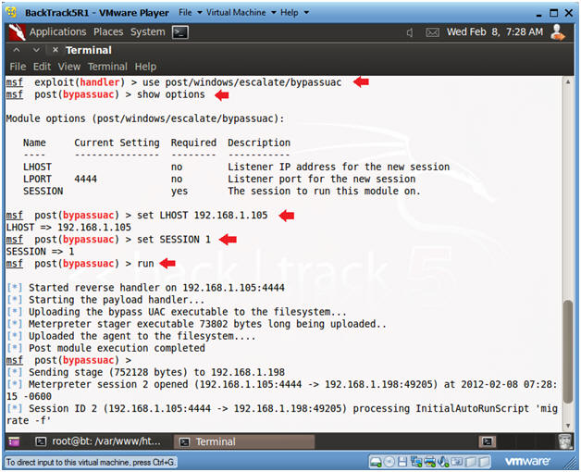Select the Terminal taskbar button

(x=244, y=441)
